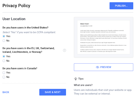Click the eye icon in Preview button
Screen dimensions: 135x97
click(x=97, y=67)
